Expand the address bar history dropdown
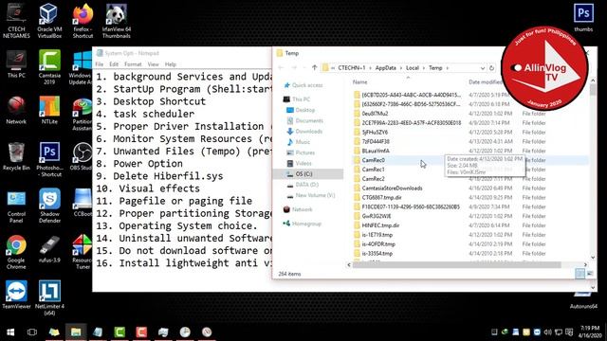 [483, 68]
